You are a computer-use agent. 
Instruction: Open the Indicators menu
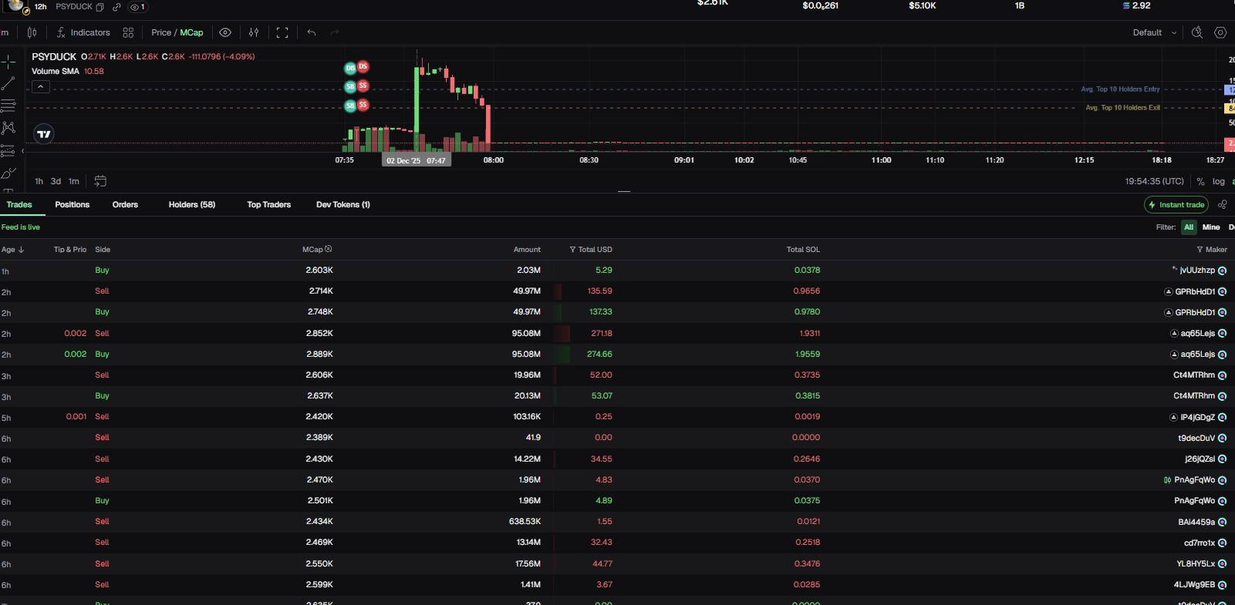pos(83,32)
